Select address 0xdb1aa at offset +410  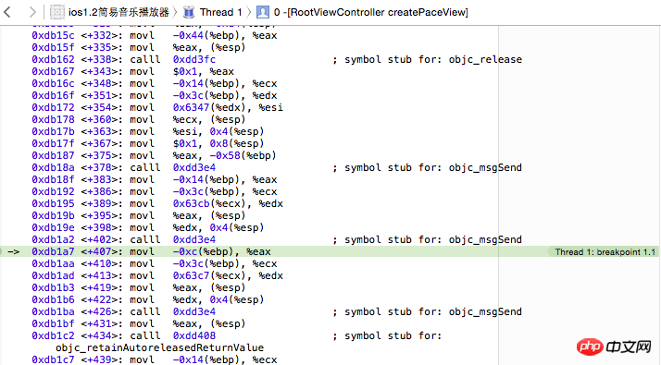point(53,263)
